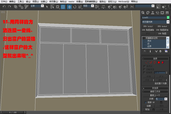
Task: Toggle the 2.5D Snaps magnet
Action: (110, 7)
